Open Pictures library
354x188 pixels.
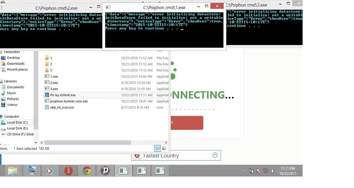tap(13, 99)
